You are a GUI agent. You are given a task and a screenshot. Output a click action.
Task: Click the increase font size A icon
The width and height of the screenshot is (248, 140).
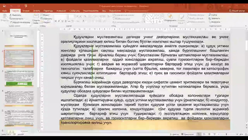tap(77, 16)
